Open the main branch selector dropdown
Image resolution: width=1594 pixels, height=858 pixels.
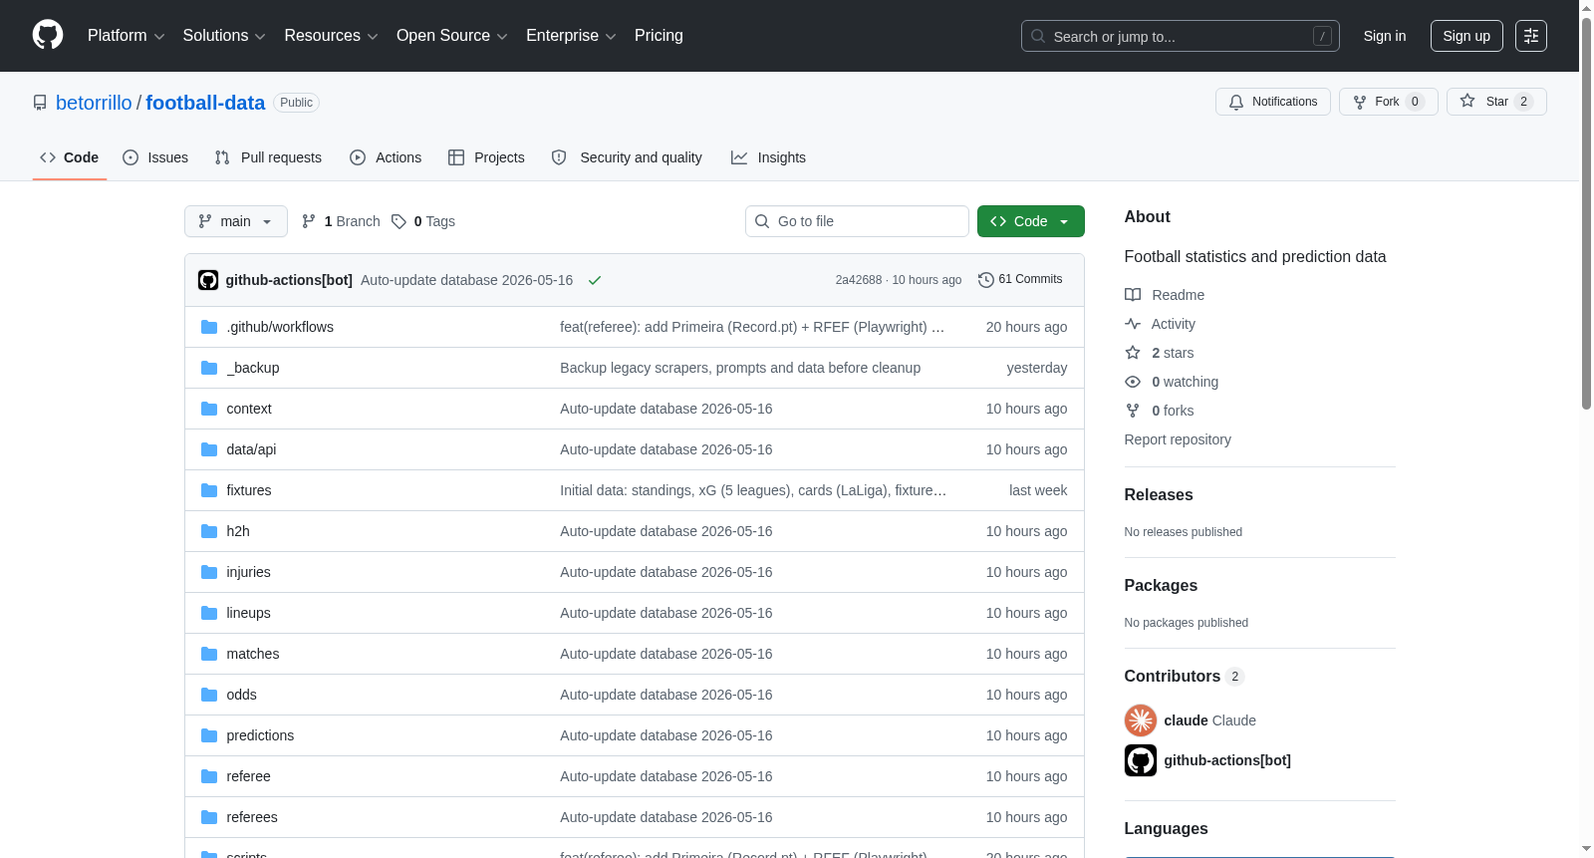(x=236, y=221)
